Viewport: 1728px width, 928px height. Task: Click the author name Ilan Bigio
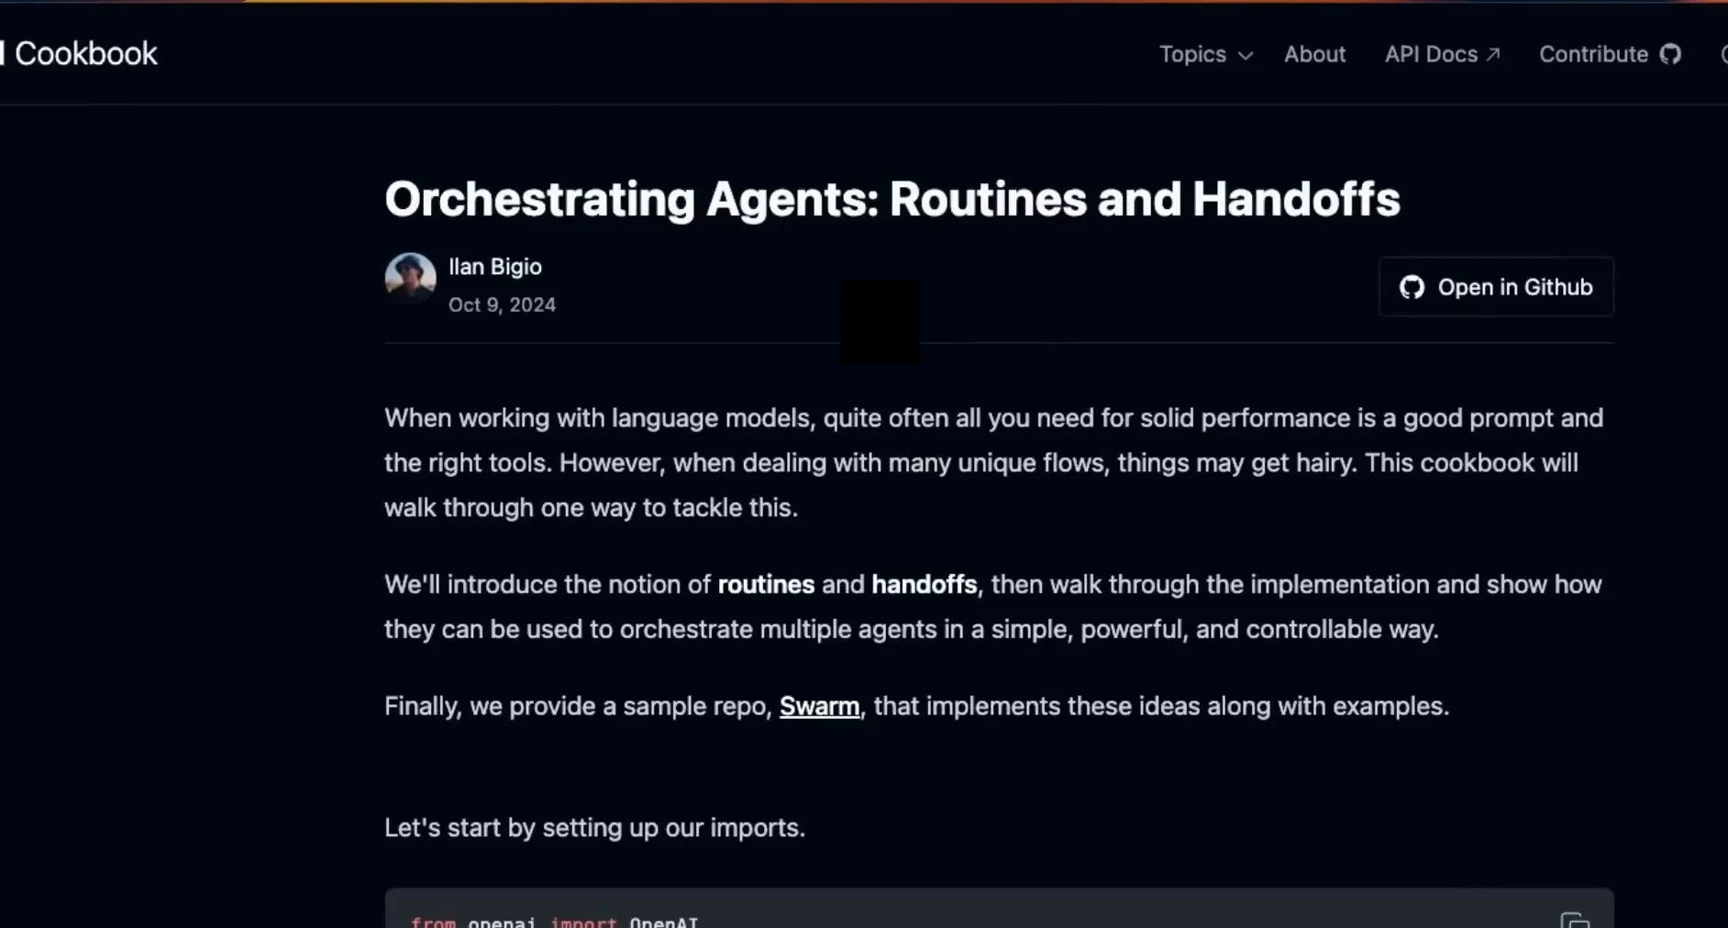[x=493, y=266]
